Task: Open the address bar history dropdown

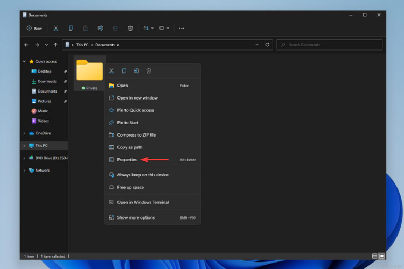Action: (x=257, y=45)
